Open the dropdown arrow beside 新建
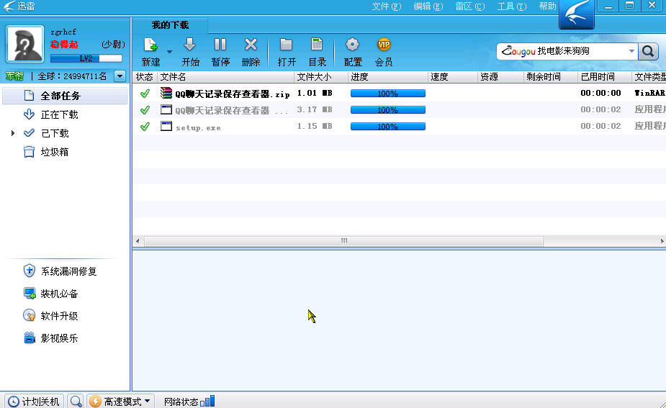Image resolution: width=666 pixels, height=408 pixels. point(169,52)
